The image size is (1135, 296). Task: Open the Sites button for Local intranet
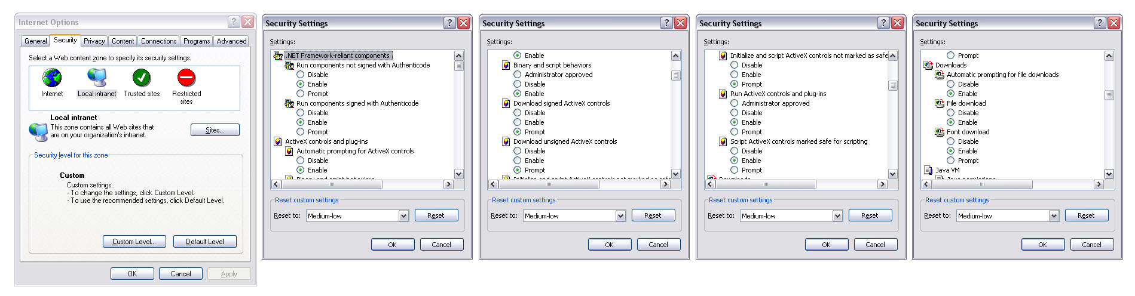[215, 130]
